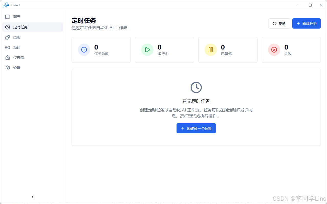The image size is (327, 204).
Task: Click the 创建第一个任务 button
Action: pos(196,128)
